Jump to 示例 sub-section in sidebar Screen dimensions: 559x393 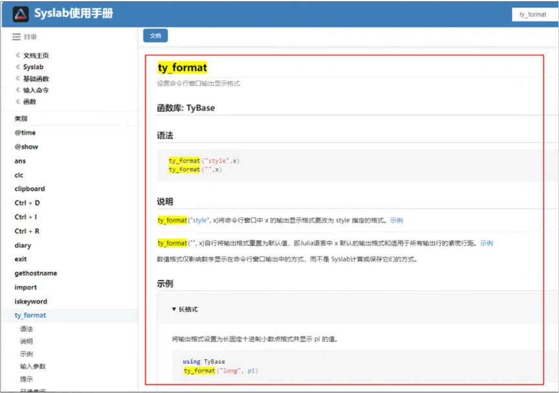(x=27, y=354)
